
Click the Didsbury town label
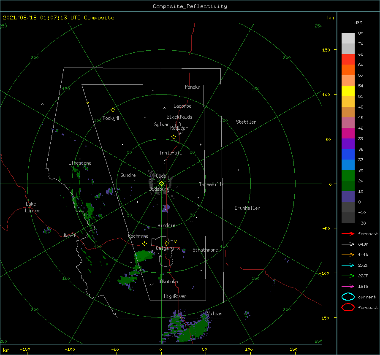tap(159, 189)
